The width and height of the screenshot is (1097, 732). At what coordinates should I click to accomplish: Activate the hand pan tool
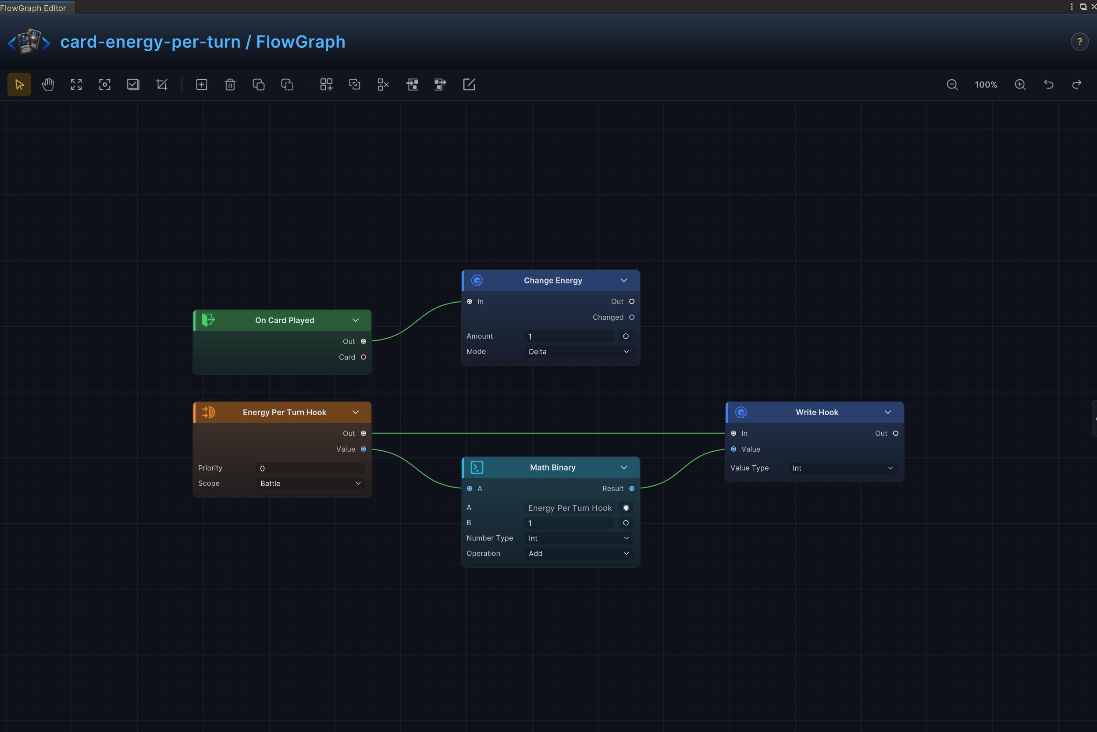tap(48, 85)
